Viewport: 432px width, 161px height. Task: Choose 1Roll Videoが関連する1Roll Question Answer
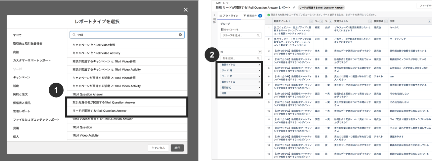(x=127, y=119)
